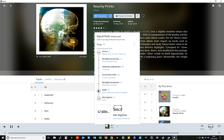Click signal path star icon in footer
The image size is (224, 140).
(117, 126)
